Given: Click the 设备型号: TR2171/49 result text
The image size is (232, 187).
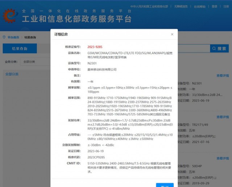Looking at the screenshot, I should [193, 125].
